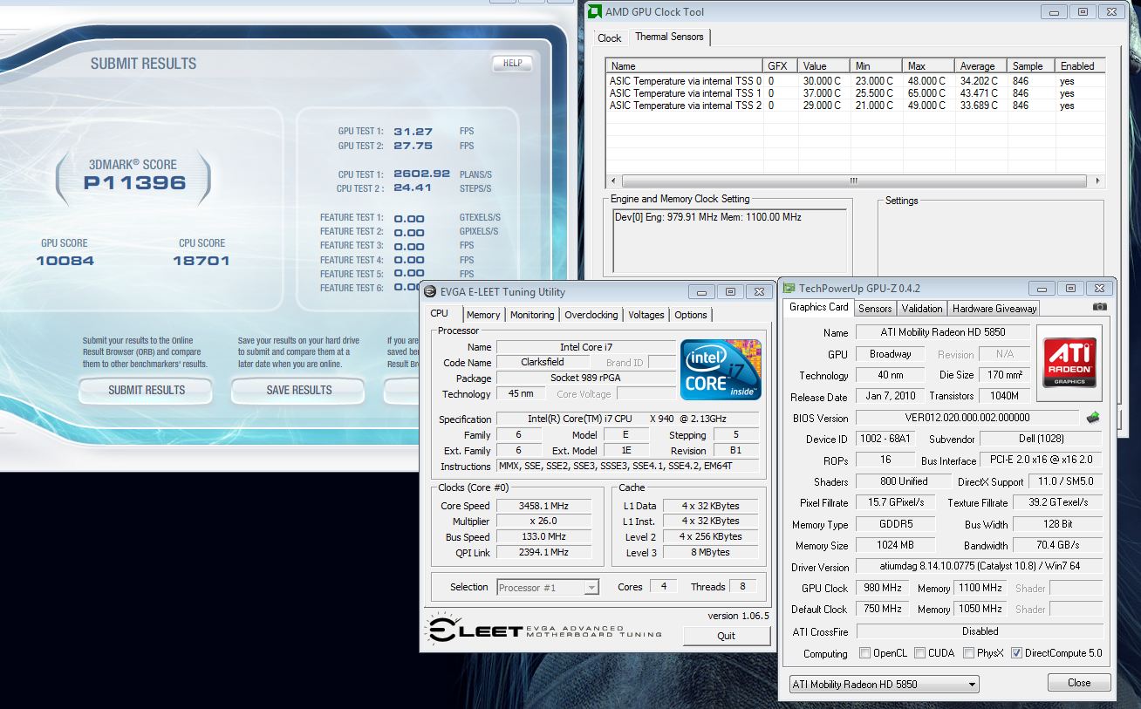The width and height of the screenshot is (1141, 709).
Task: Select the ASIC Temperature via internal TSS 2 row
Action: point(855,106)
